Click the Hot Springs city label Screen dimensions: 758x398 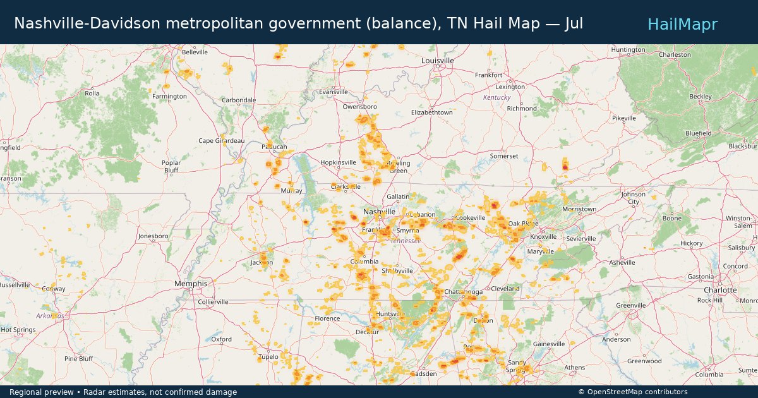pyautogui.click(x=18, y=330)
